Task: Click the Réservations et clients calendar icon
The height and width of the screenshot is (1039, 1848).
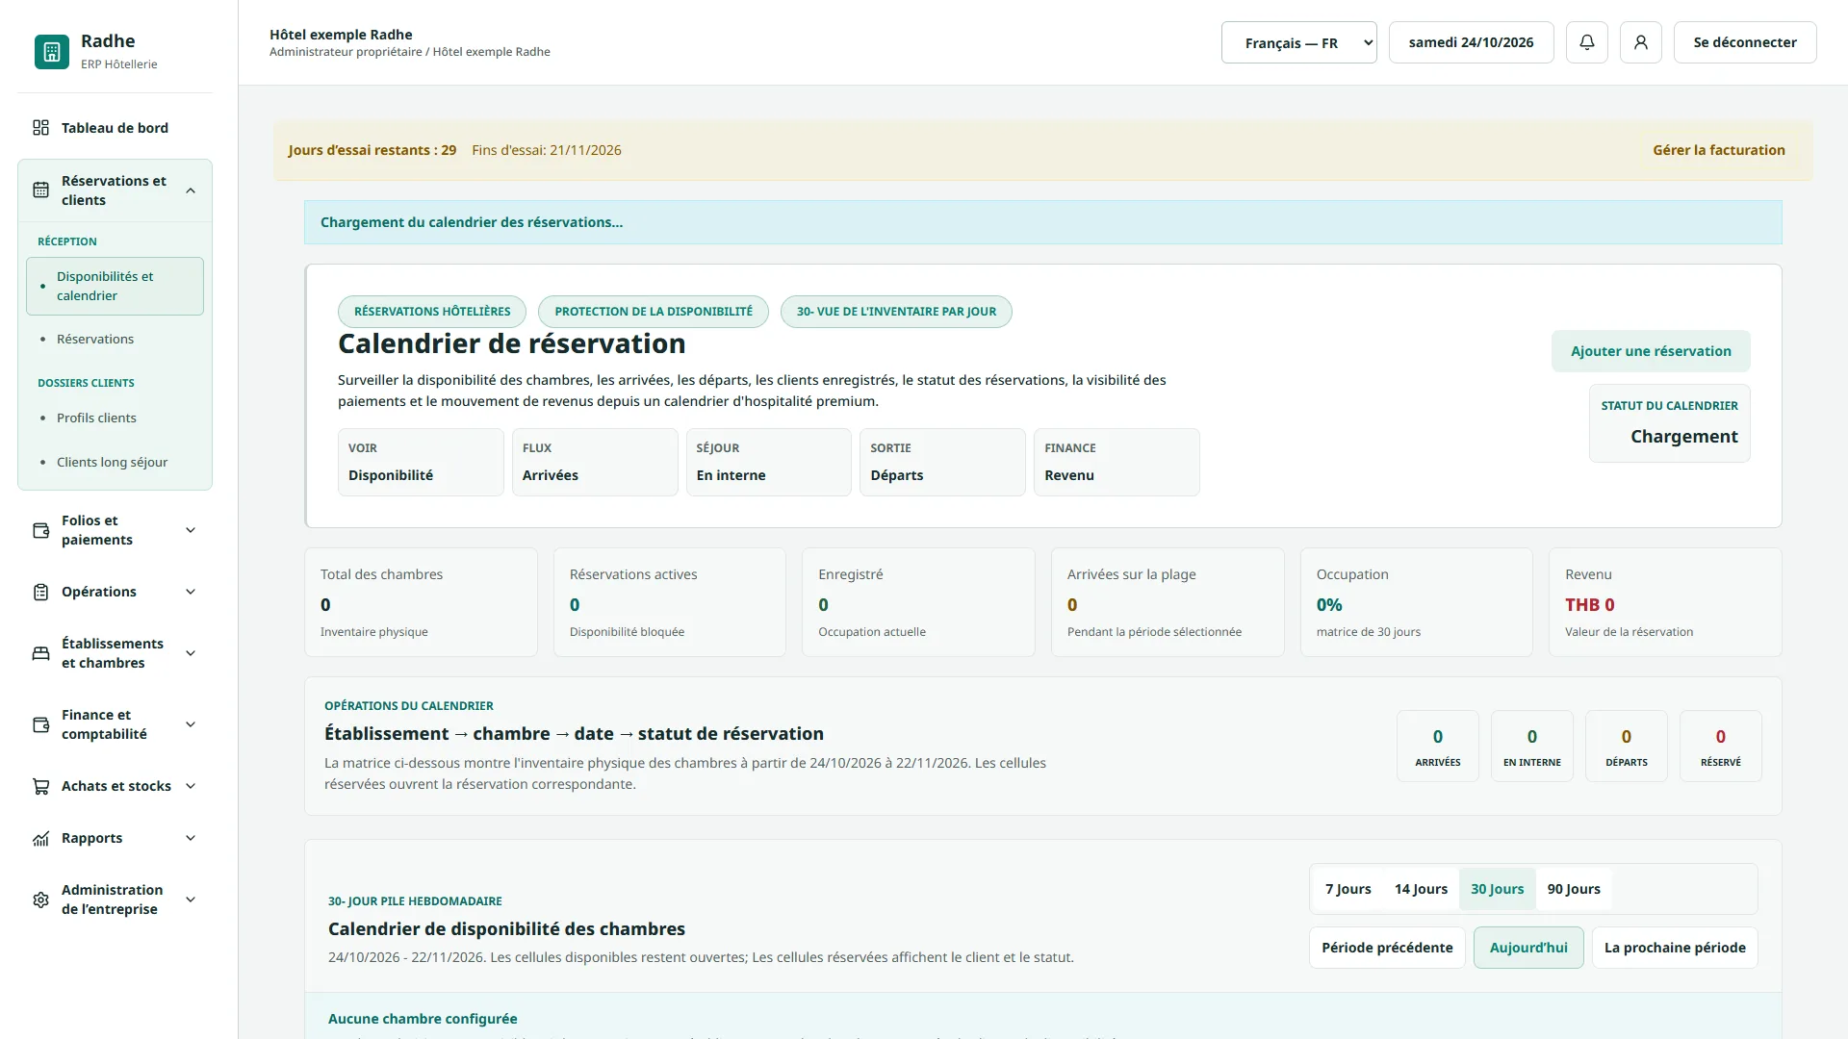Action: point(40,190)
